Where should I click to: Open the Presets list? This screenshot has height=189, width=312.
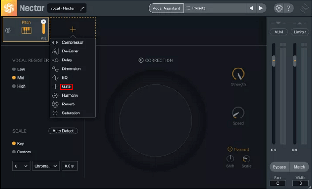(214, 8)
